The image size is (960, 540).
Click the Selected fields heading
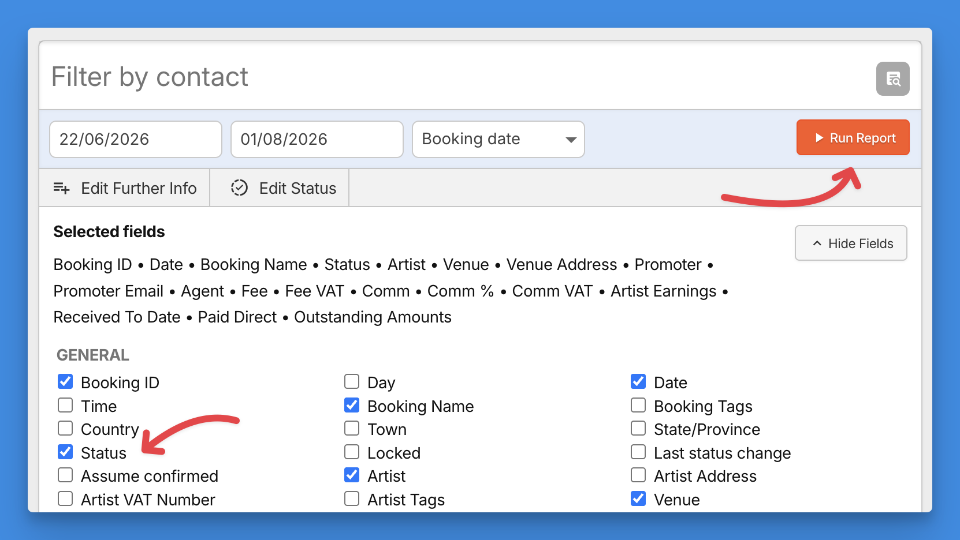[x=109, y=232]
